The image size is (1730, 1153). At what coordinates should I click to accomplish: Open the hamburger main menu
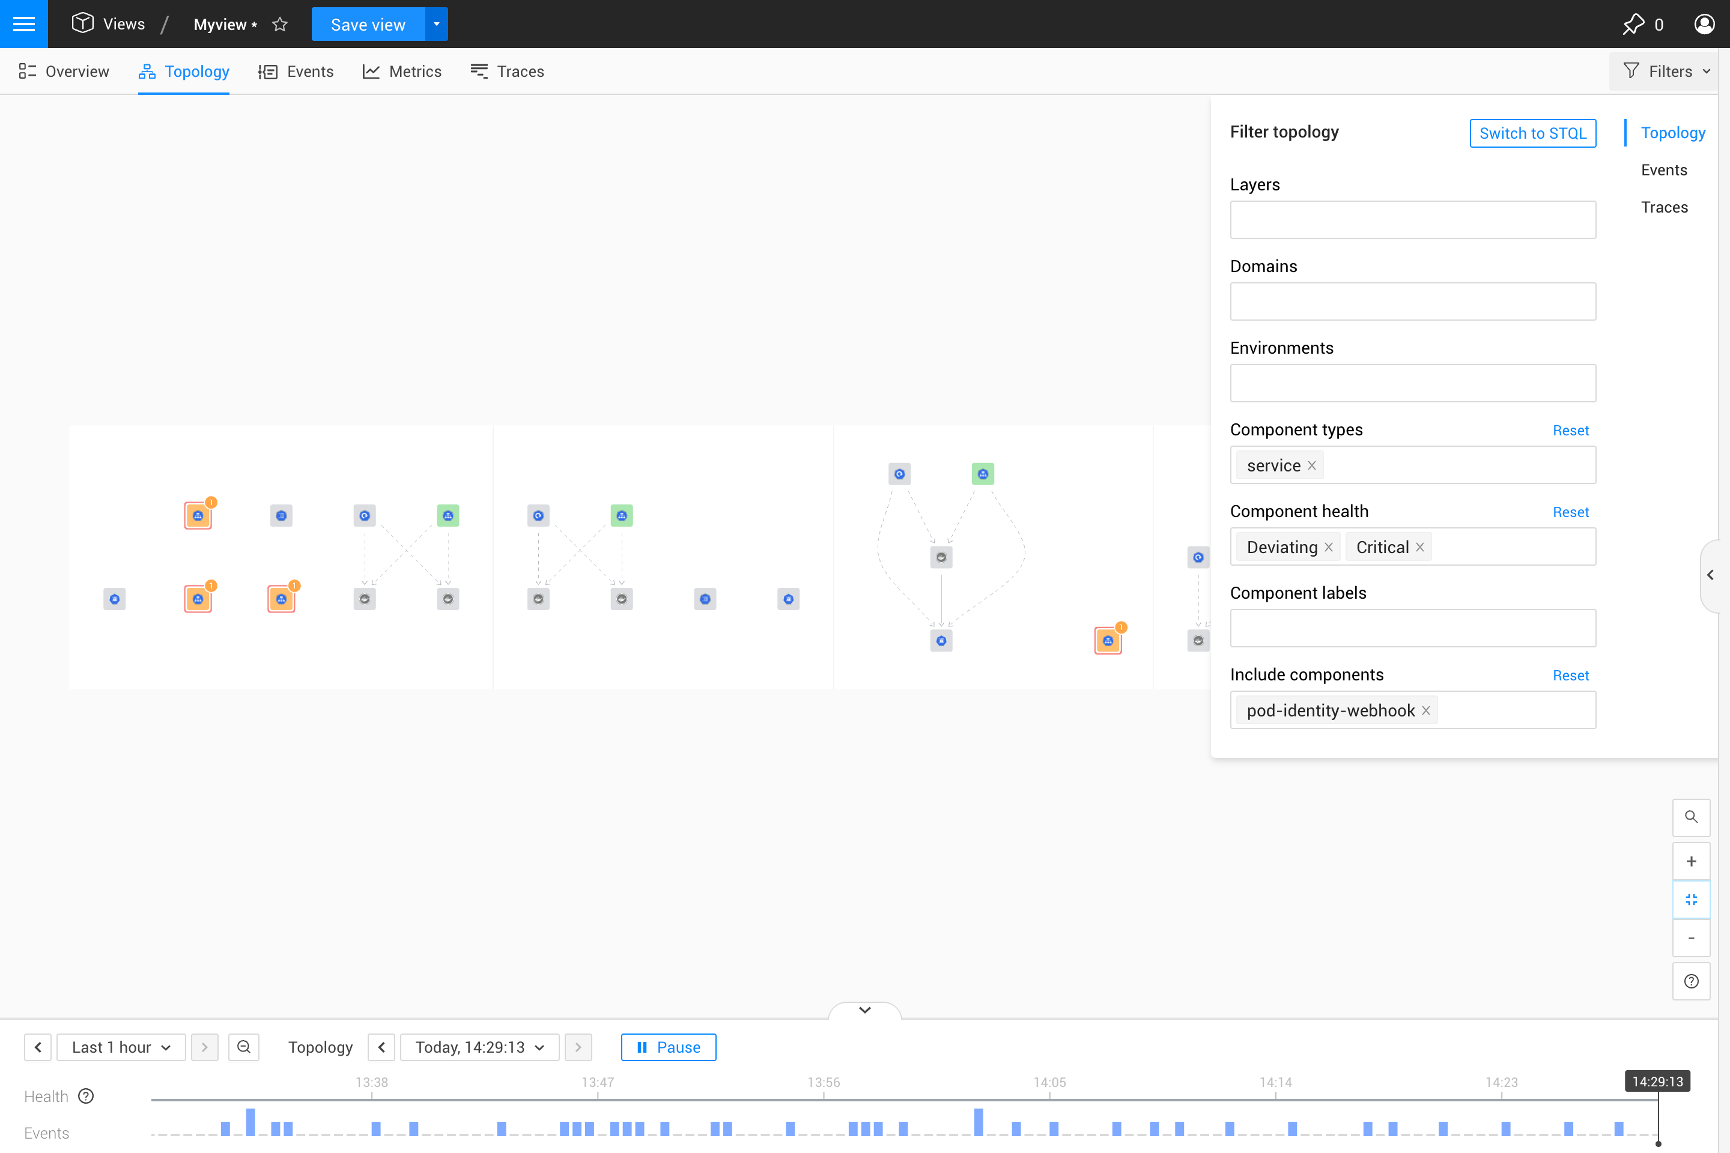(x=23, y=23)
